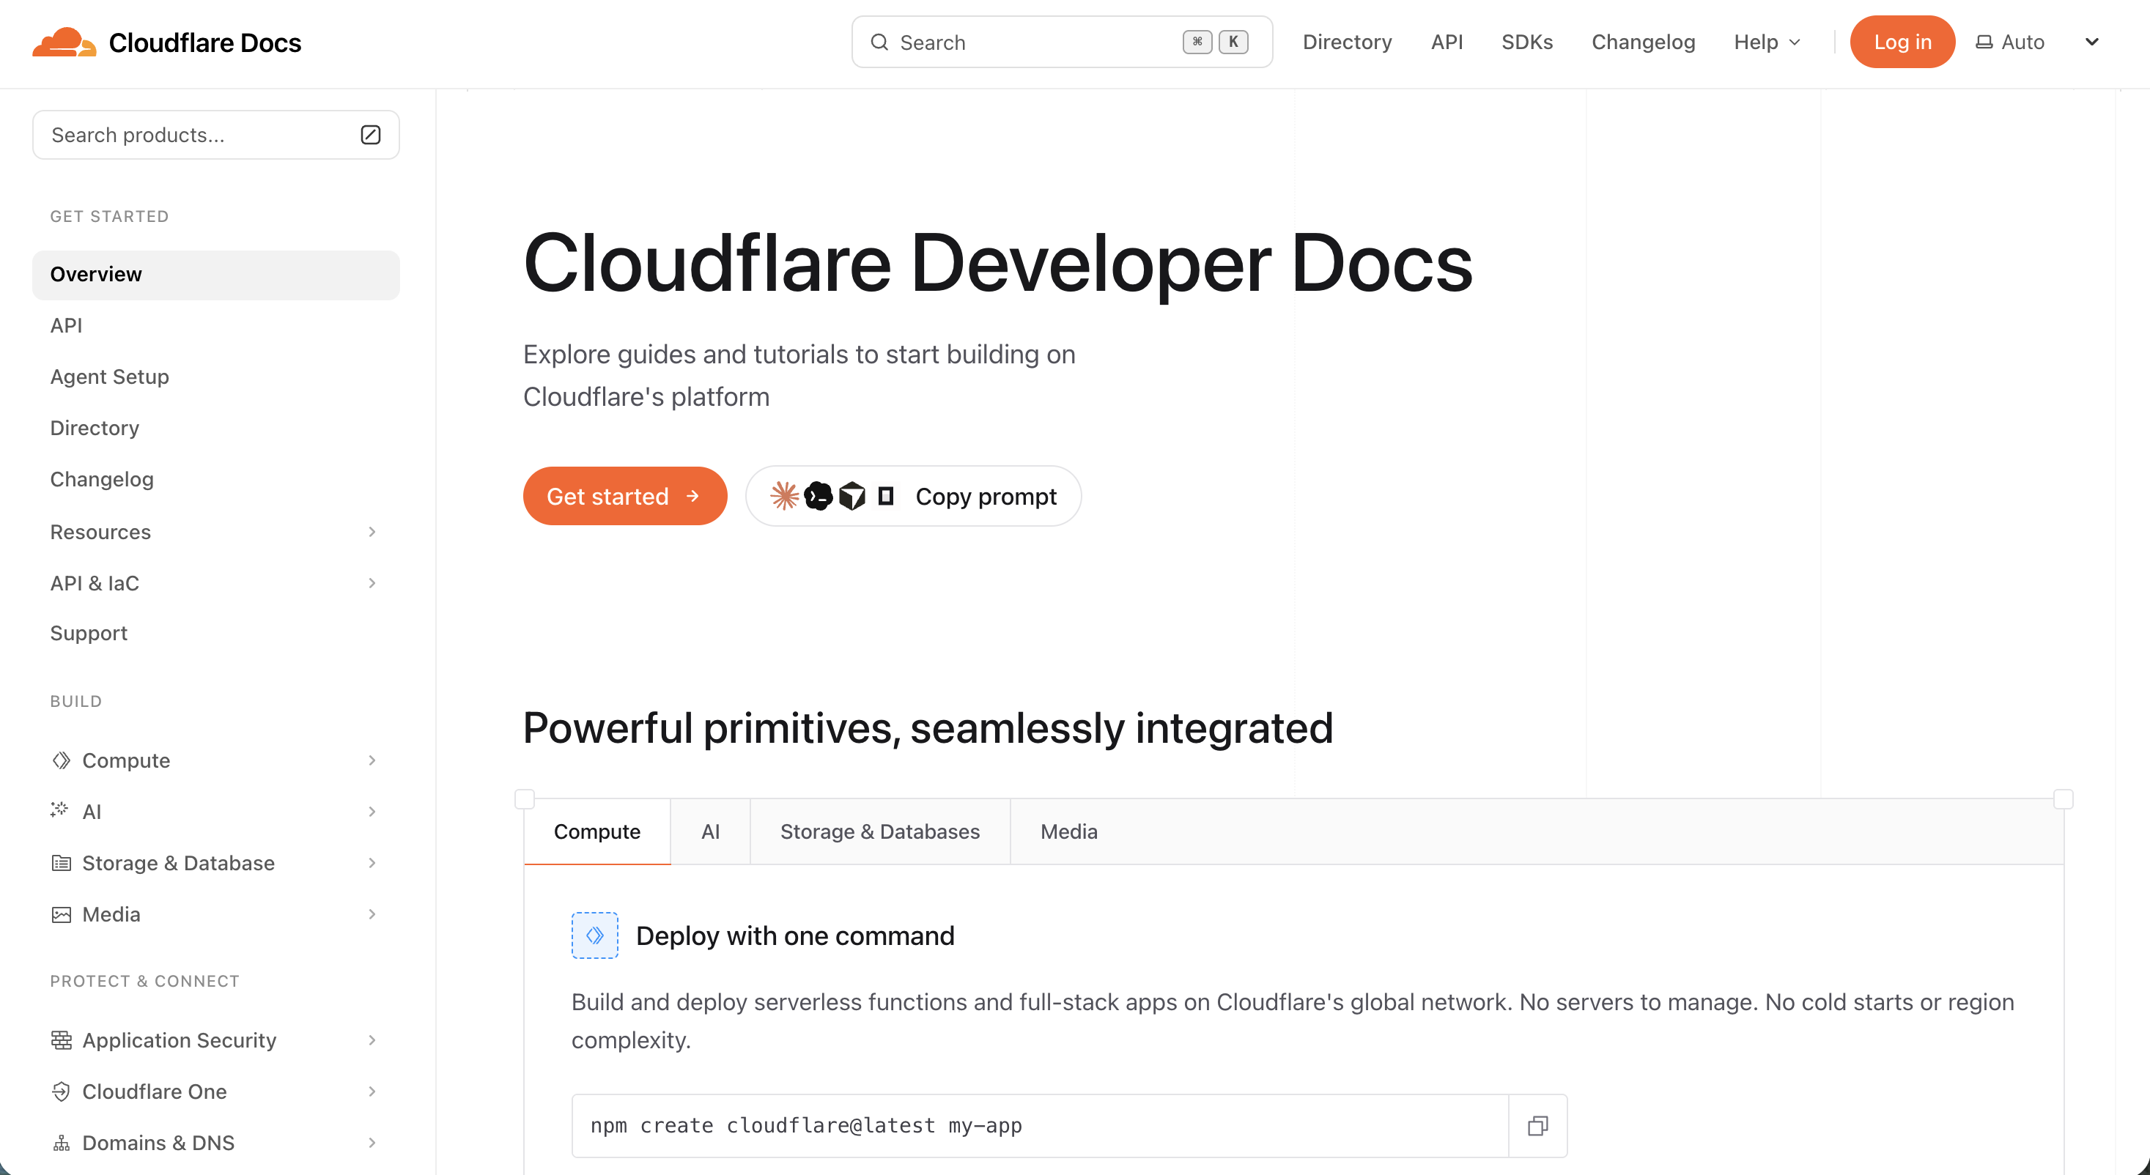Image resolution: width=2150 pixels, height=1175 pixels.
Task: Open API in the top navigation
Action: point(1447,42)
